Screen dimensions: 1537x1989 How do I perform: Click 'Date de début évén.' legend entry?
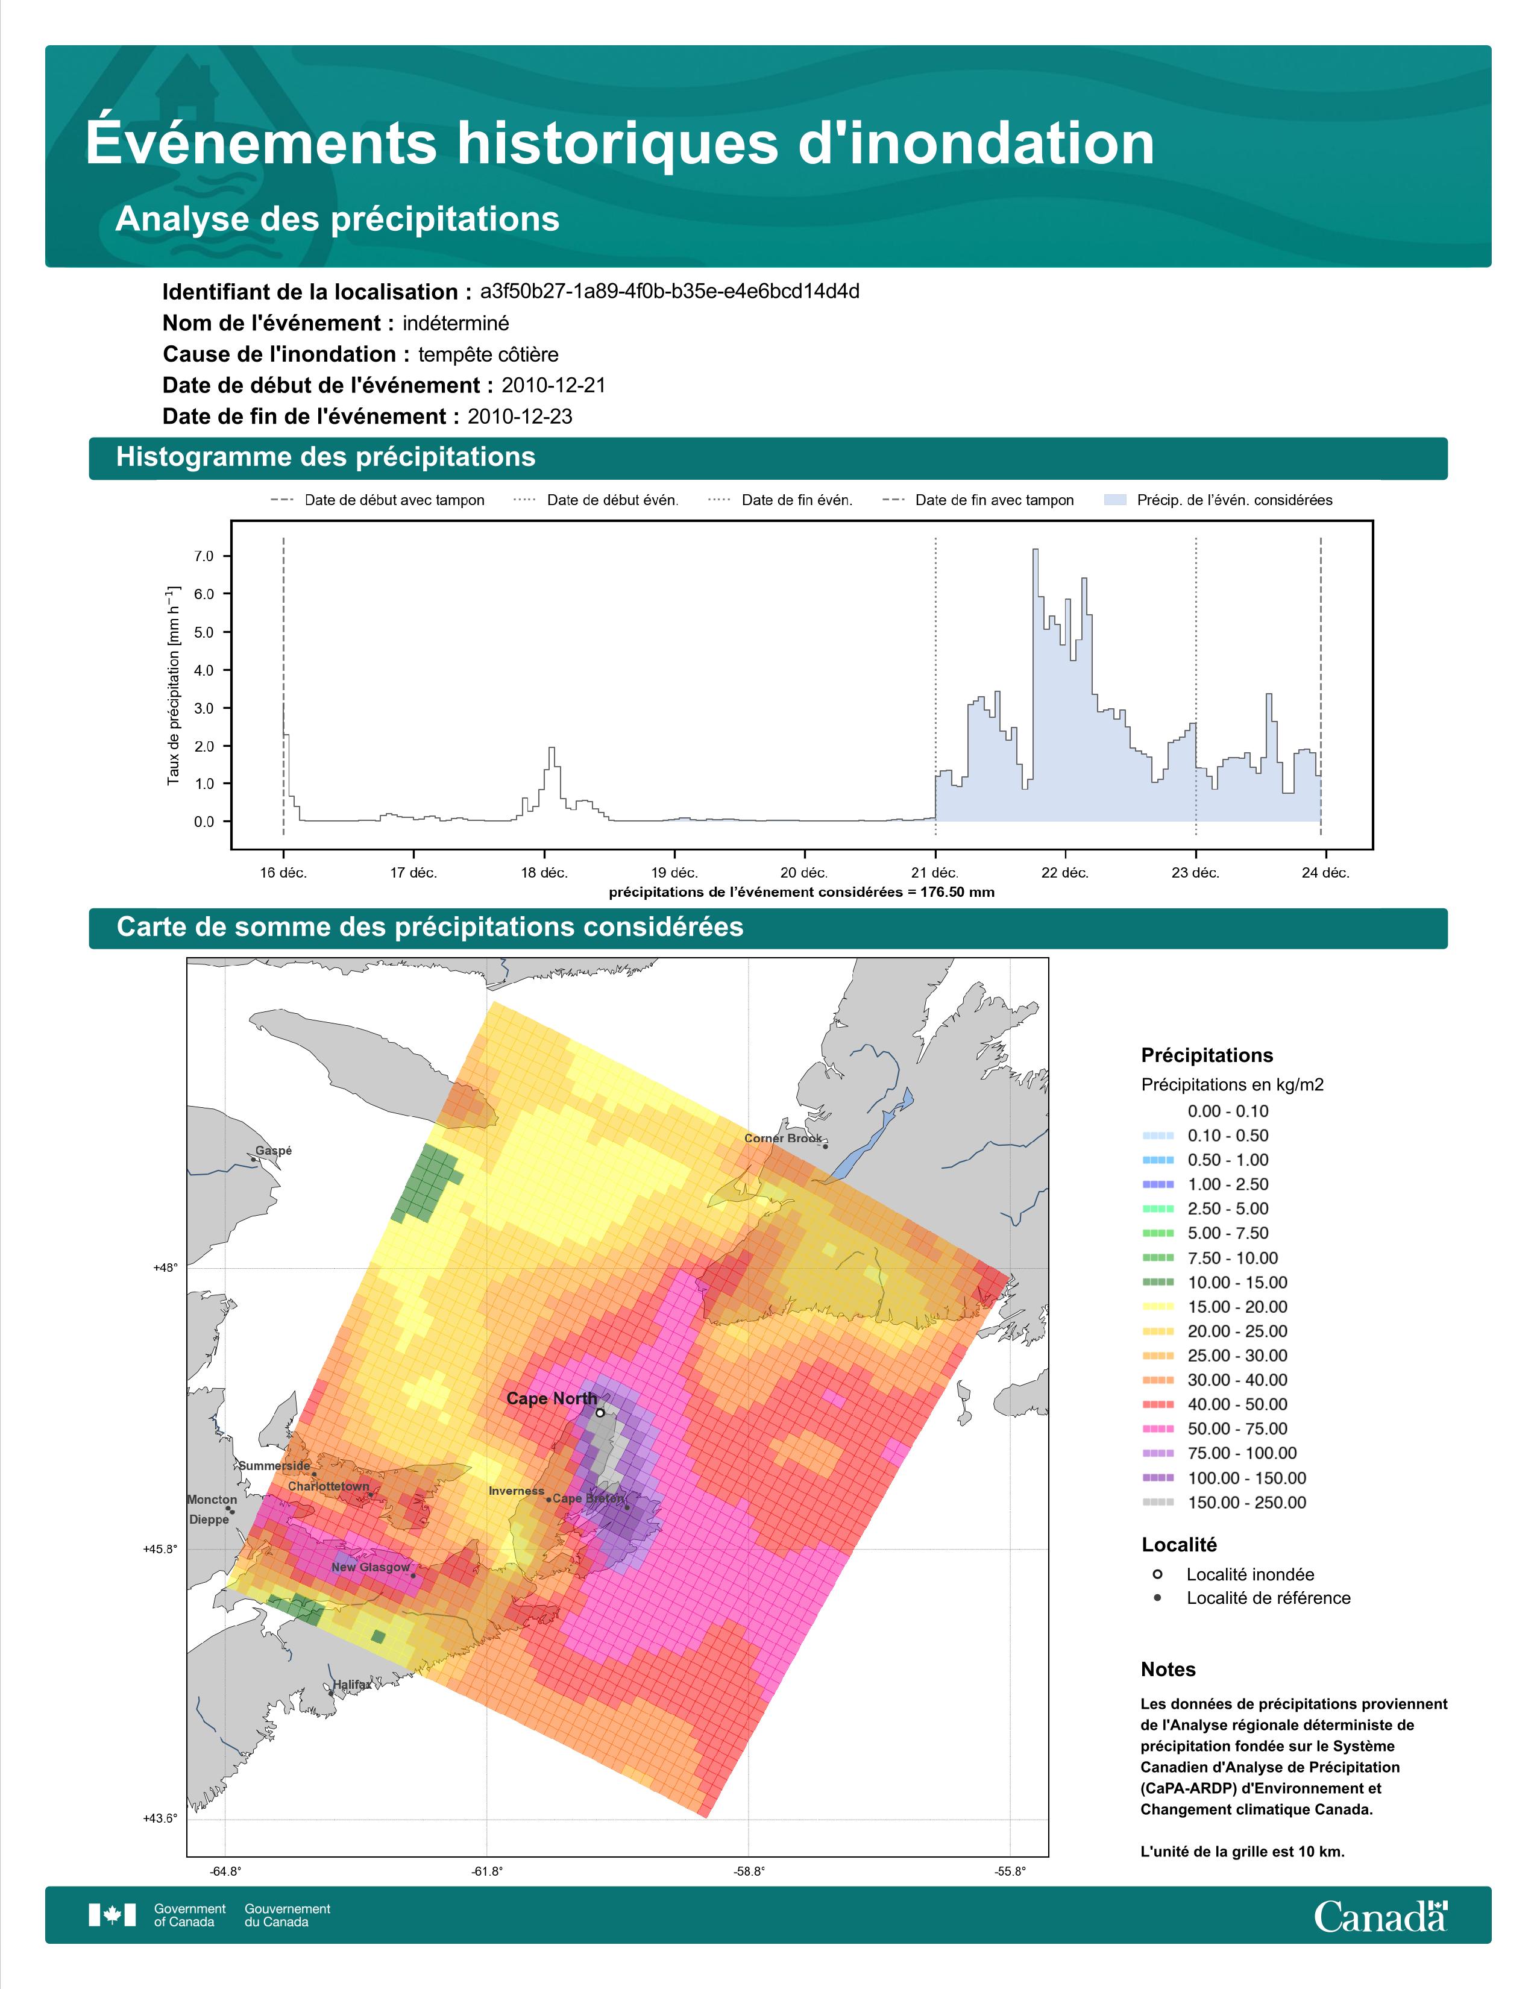(x=596, y=500)
